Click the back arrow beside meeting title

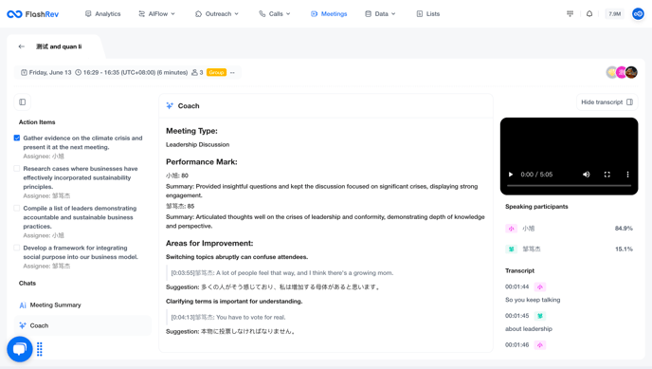pos(21,46)
